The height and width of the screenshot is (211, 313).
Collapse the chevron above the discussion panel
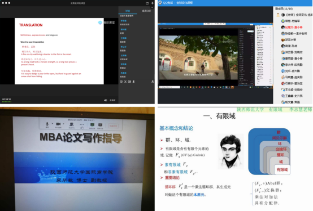pos(152,7)
